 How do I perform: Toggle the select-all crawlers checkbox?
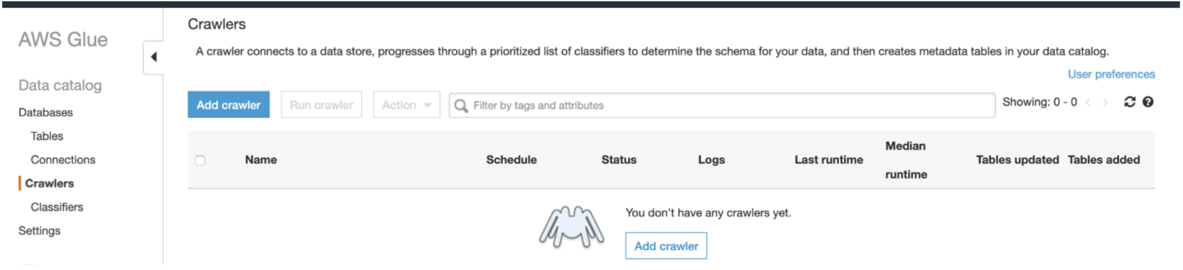(200, 160)
